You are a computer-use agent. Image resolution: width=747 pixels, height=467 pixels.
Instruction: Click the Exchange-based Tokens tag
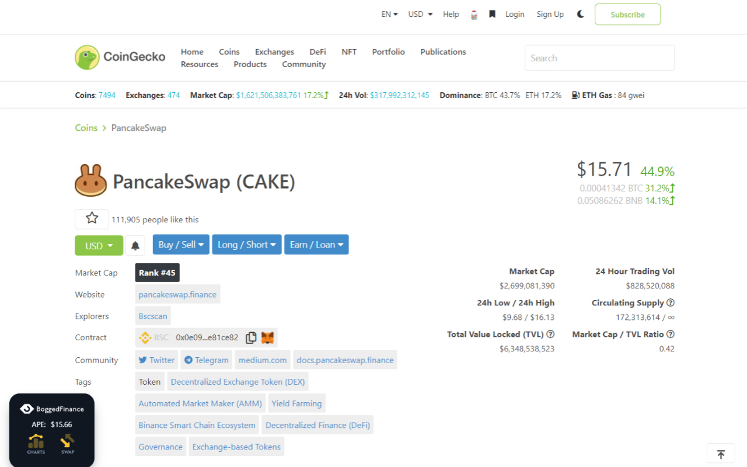[x=236, y=447]
